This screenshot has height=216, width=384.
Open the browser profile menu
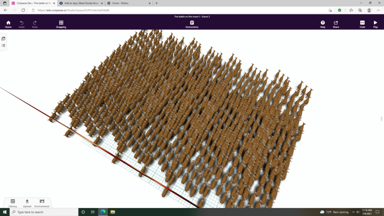(x=369, y=10)
